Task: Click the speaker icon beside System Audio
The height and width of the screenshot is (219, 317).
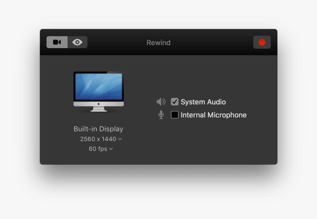Action: [161, 102]
